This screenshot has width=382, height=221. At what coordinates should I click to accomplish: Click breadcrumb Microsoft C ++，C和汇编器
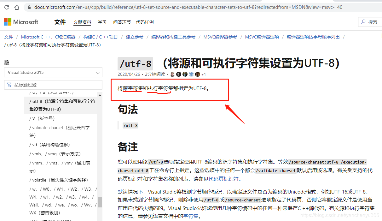[x=48, y=37]
